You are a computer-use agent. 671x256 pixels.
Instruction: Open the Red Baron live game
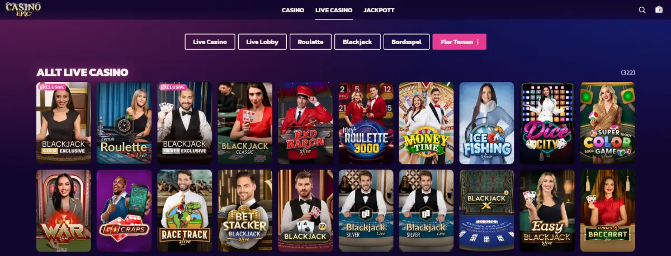[x=305, y=123]
